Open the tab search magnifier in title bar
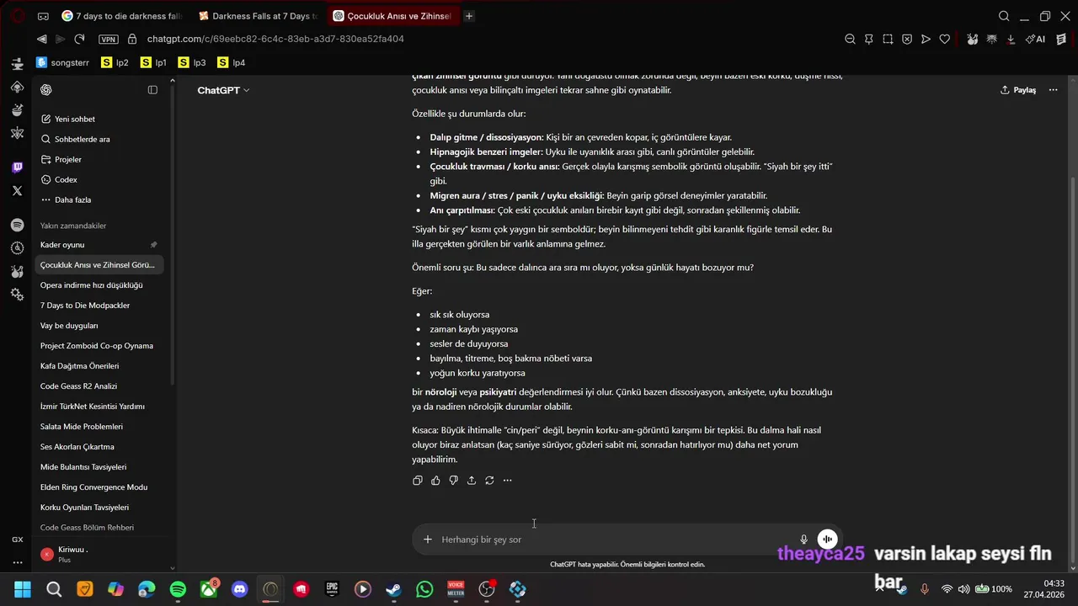The width and height of the screenshot is (1078, 606). point(1004,16)
